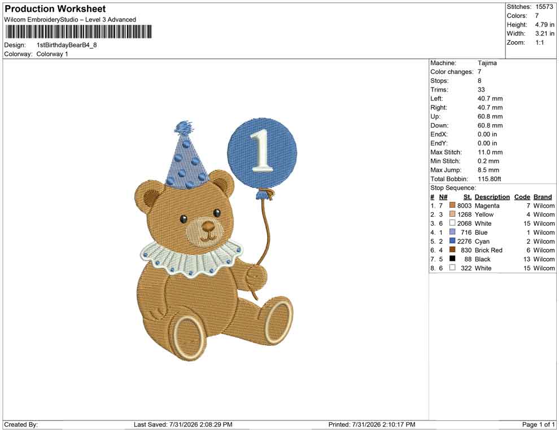Click the Magenta description in row 1

pos(487,205)
